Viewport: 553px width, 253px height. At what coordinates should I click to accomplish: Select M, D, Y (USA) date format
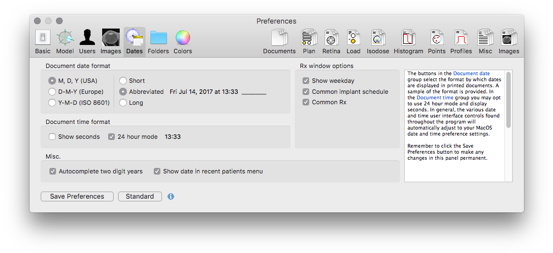72,81
